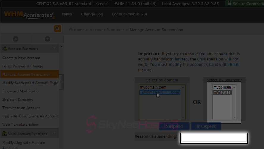This screenshot has width=264, height=149.
Task: Click the Unsuspend button
Action: [206, 126]
